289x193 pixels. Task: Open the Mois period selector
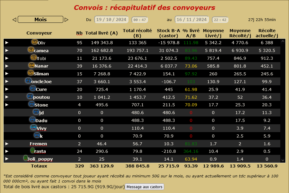pyautogui.click(x=41, y=20)
